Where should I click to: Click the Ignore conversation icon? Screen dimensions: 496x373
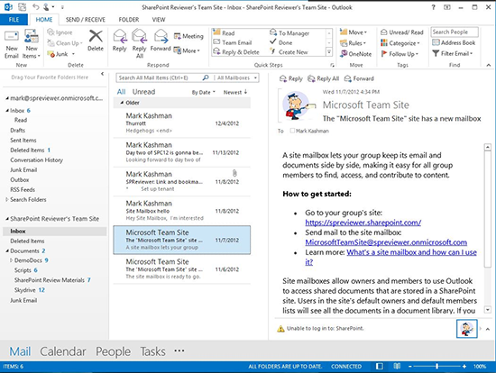(x=51, y=32)
